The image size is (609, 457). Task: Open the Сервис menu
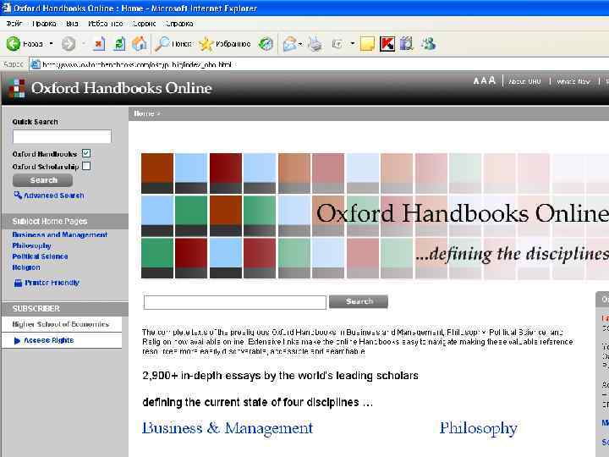click(x=144, y=24)
